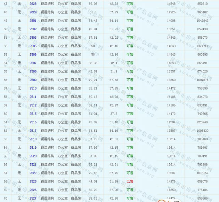219x202 pixels.
Task: Select room number 2517 link
Action: click(x=33, y=131)
